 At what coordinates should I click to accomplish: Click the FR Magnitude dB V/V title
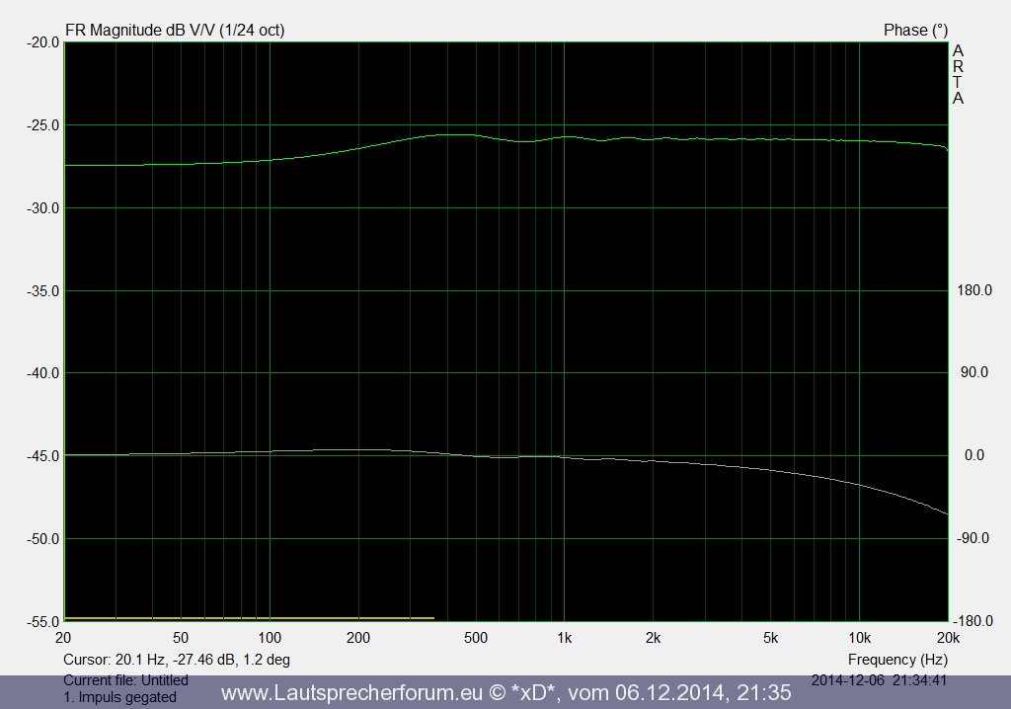[175, 30]
